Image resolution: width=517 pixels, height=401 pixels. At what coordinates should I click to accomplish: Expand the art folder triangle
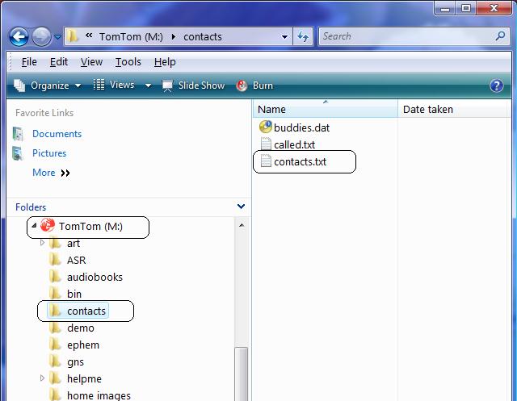[42, 243]
